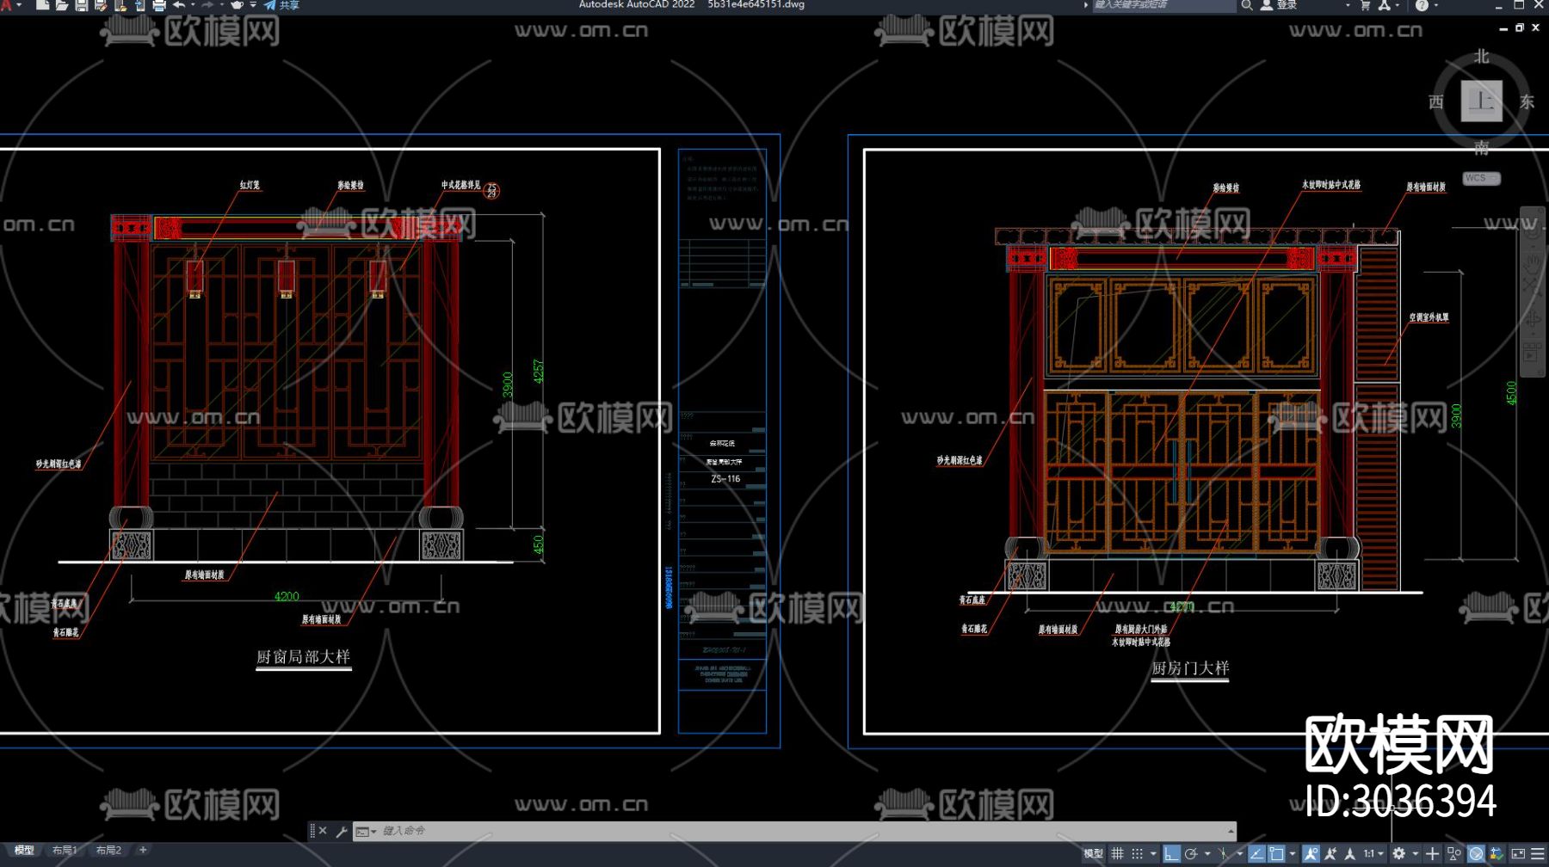1549x867 pixels.
Task: Toggle polar tracking in status bar
Action: point(1191,853)
